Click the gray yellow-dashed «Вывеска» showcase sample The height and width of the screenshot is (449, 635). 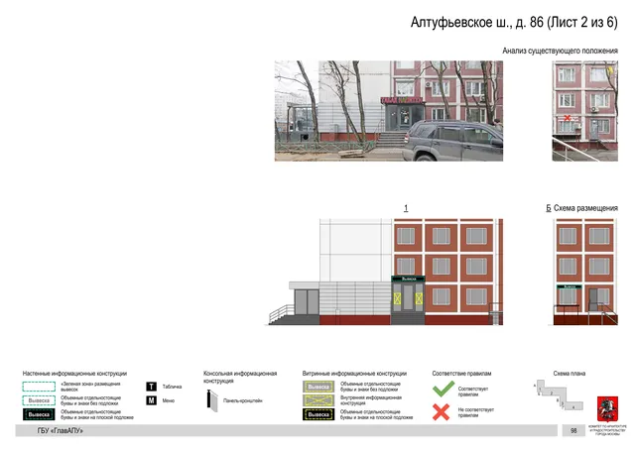coord(318,387)
